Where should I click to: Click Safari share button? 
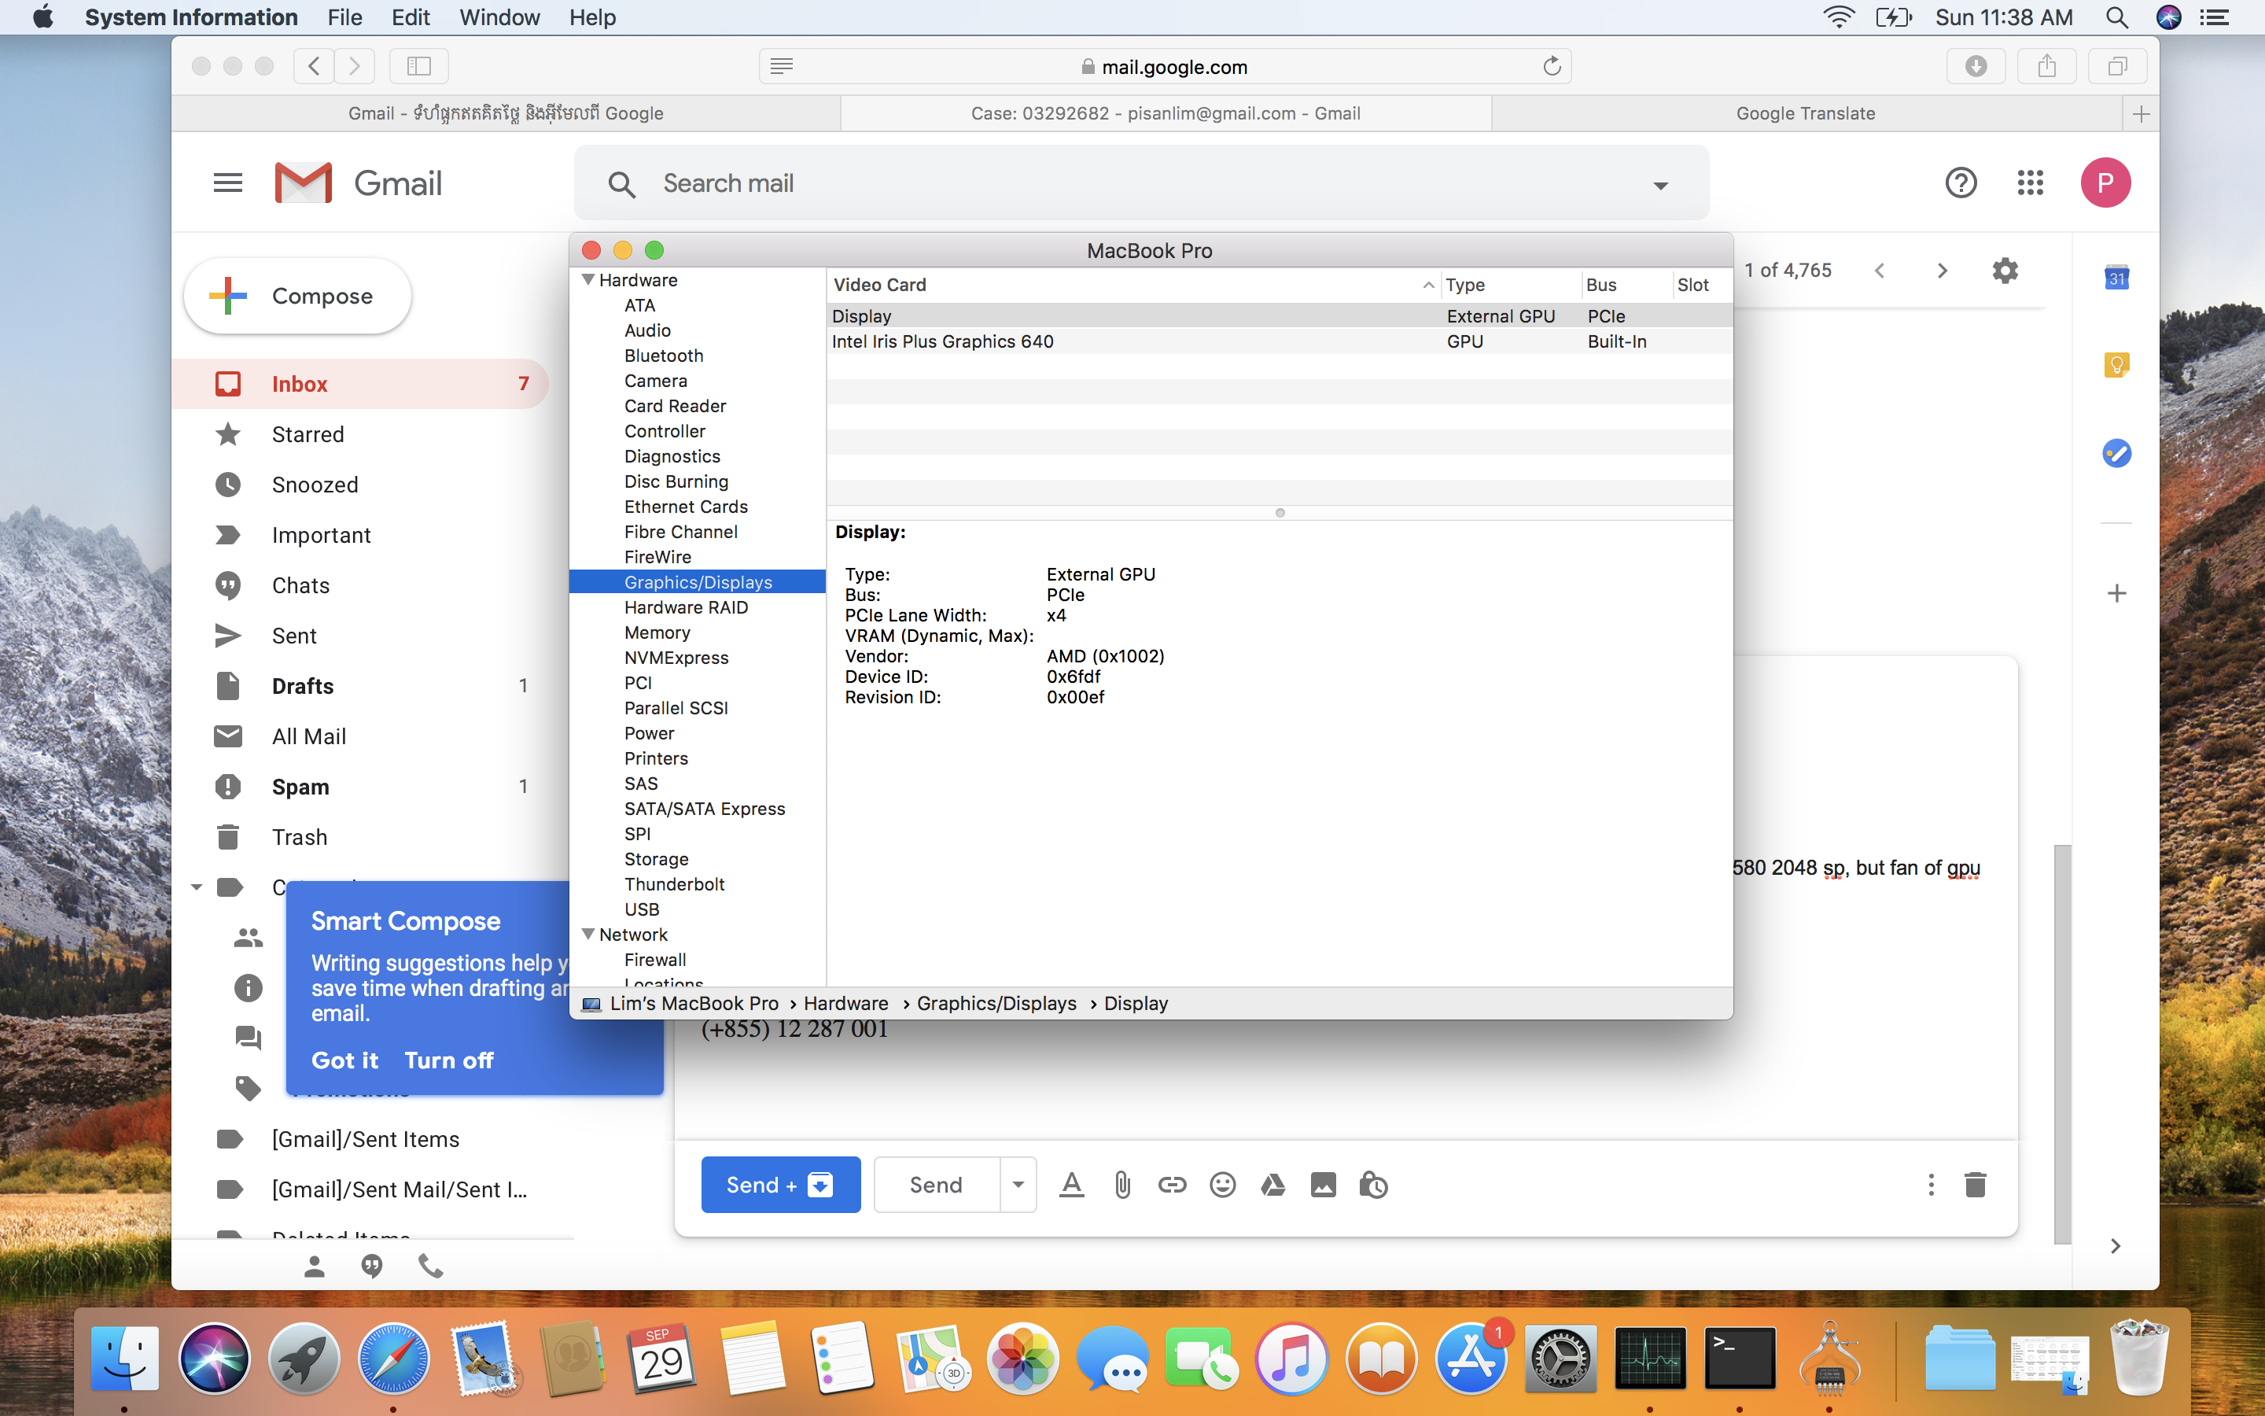point(2047,67)
